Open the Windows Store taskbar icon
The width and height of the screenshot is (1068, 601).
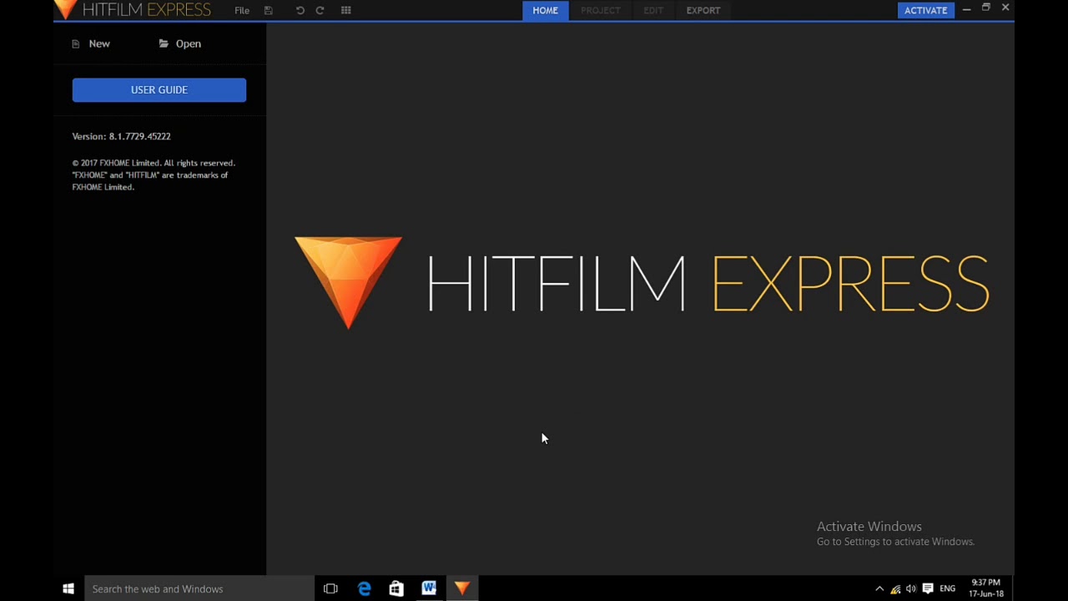(396, 588)
